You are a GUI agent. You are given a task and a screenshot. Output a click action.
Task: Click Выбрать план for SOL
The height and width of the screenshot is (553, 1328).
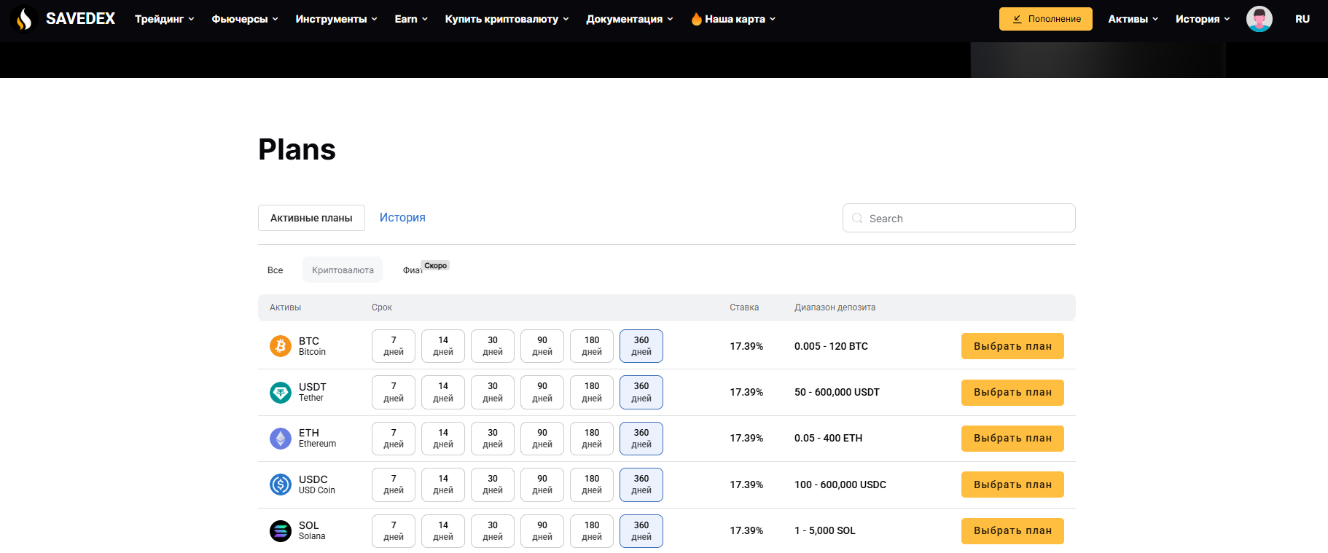tap(1012, 530)
